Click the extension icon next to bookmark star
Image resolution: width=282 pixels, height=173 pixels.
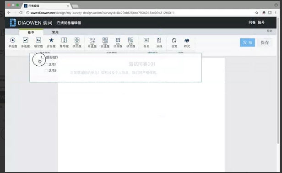264,13
